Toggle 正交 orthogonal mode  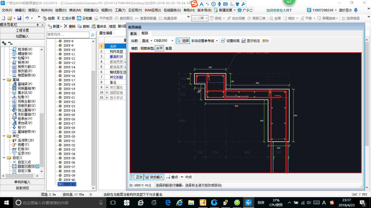(137, 177)
